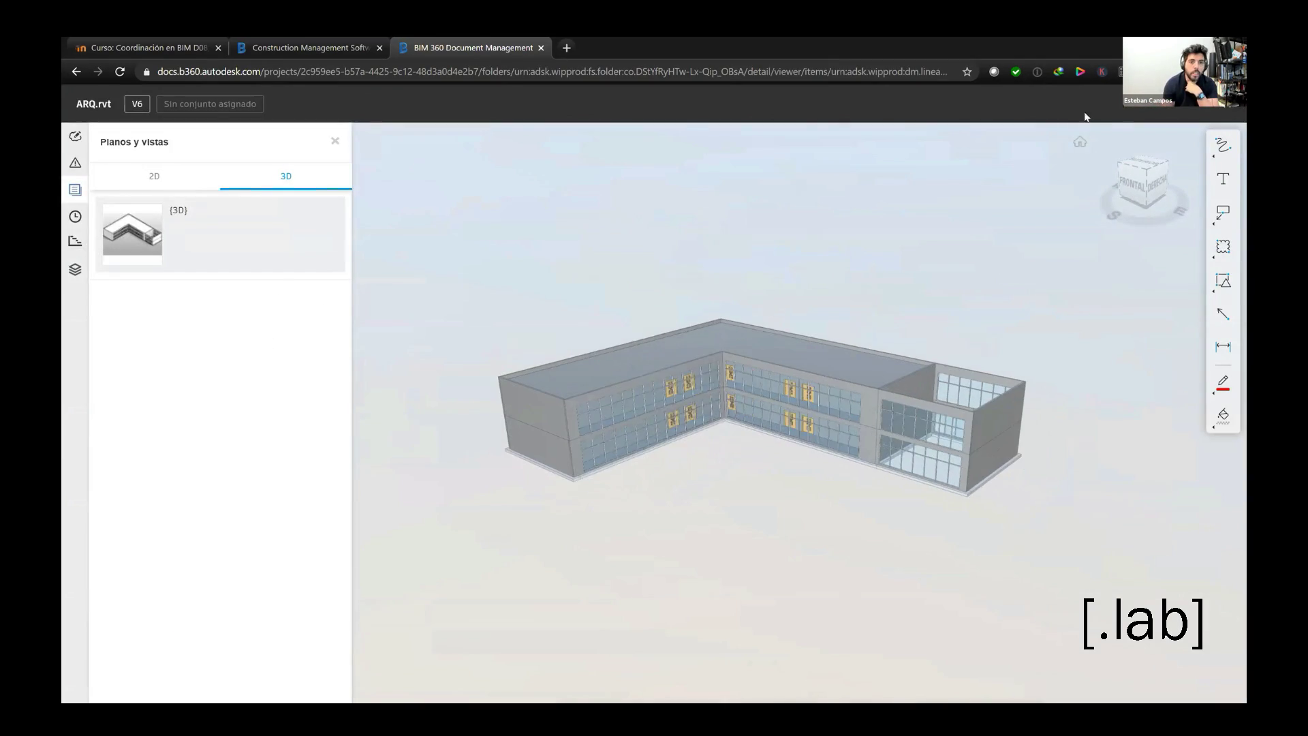Open the {3D} view thumbnail
The width and height of the screenshot is (1308, 736).
click(132, 234)
